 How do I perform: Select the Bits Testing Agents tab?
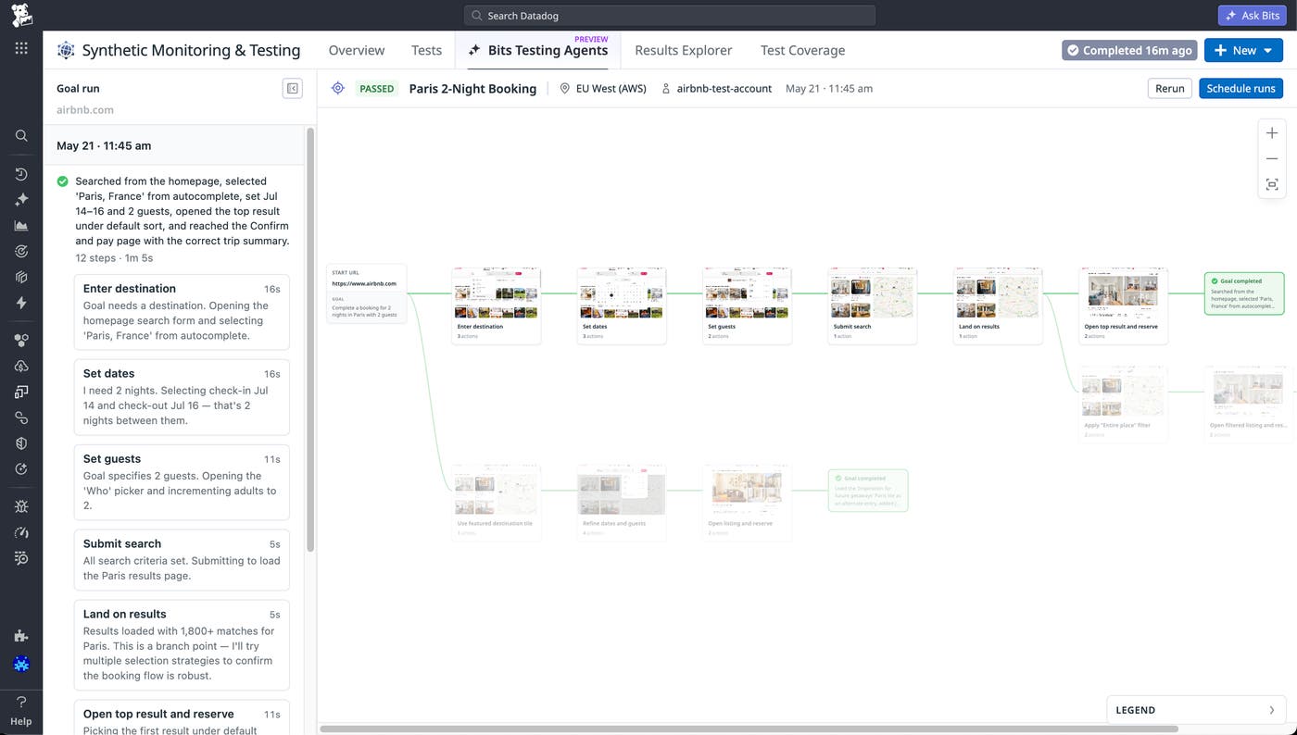(x=538, y=50)
